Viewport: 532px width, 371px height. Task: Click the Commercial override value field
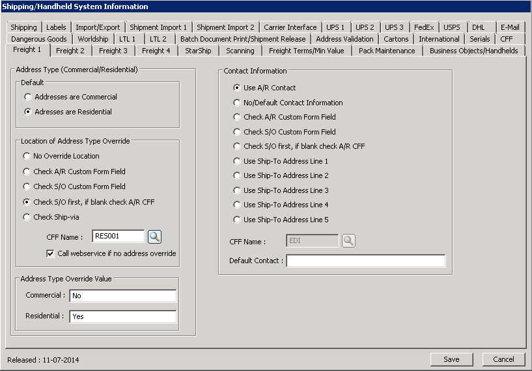coord(122,296)
